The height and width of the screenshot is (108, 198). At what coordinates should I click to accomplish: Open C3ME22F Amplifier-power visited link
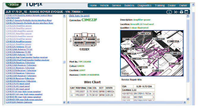coord(19,44)
